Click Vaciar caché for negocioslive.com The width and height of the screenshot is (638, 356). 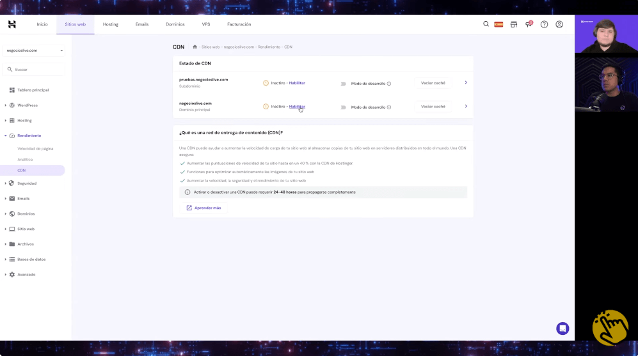[433, 107]
